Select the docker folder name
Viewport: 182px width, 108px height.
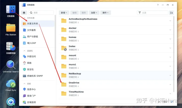point(73,28)
